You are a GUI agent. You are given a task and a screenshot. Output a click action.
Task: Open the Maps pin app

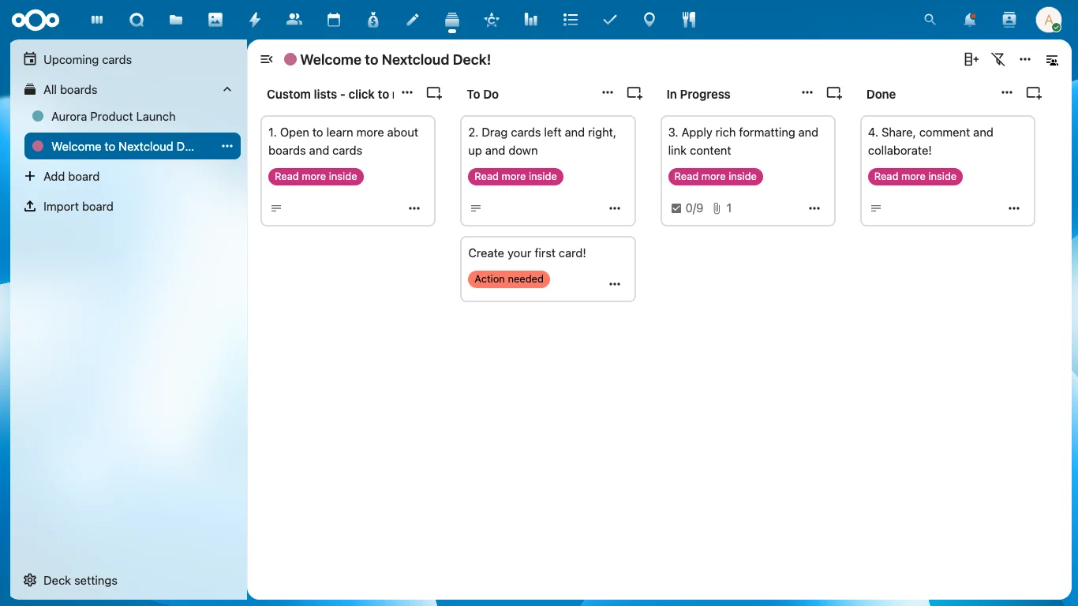pos(649,20)
